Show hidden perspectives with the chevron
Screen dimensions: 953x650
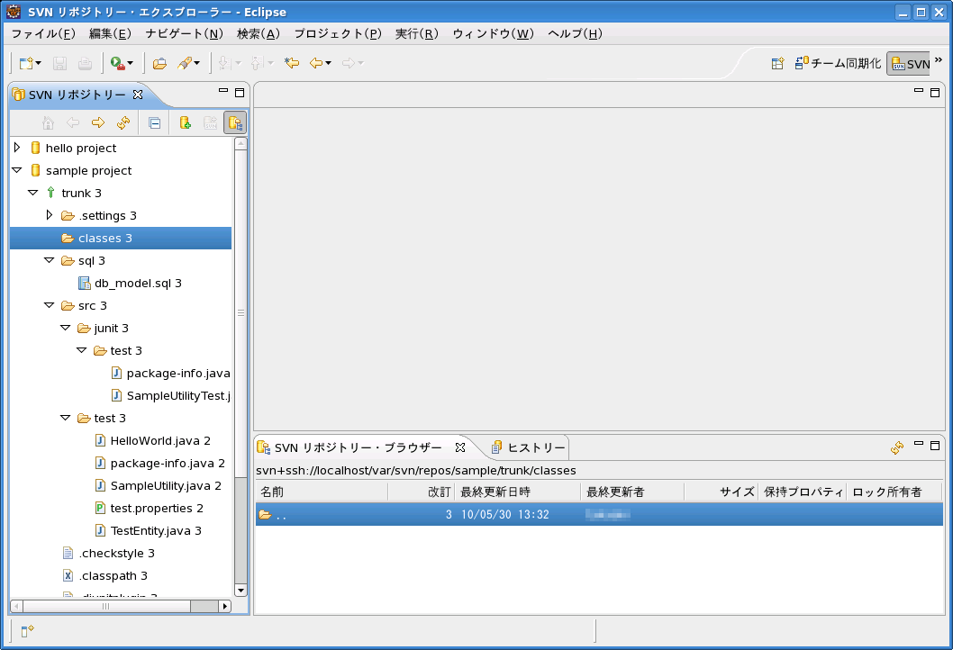(x=939, y=59)
